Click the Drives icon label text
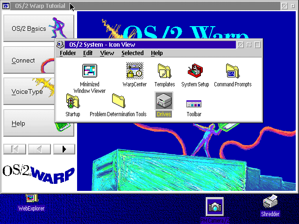 (x=164, y=114)
